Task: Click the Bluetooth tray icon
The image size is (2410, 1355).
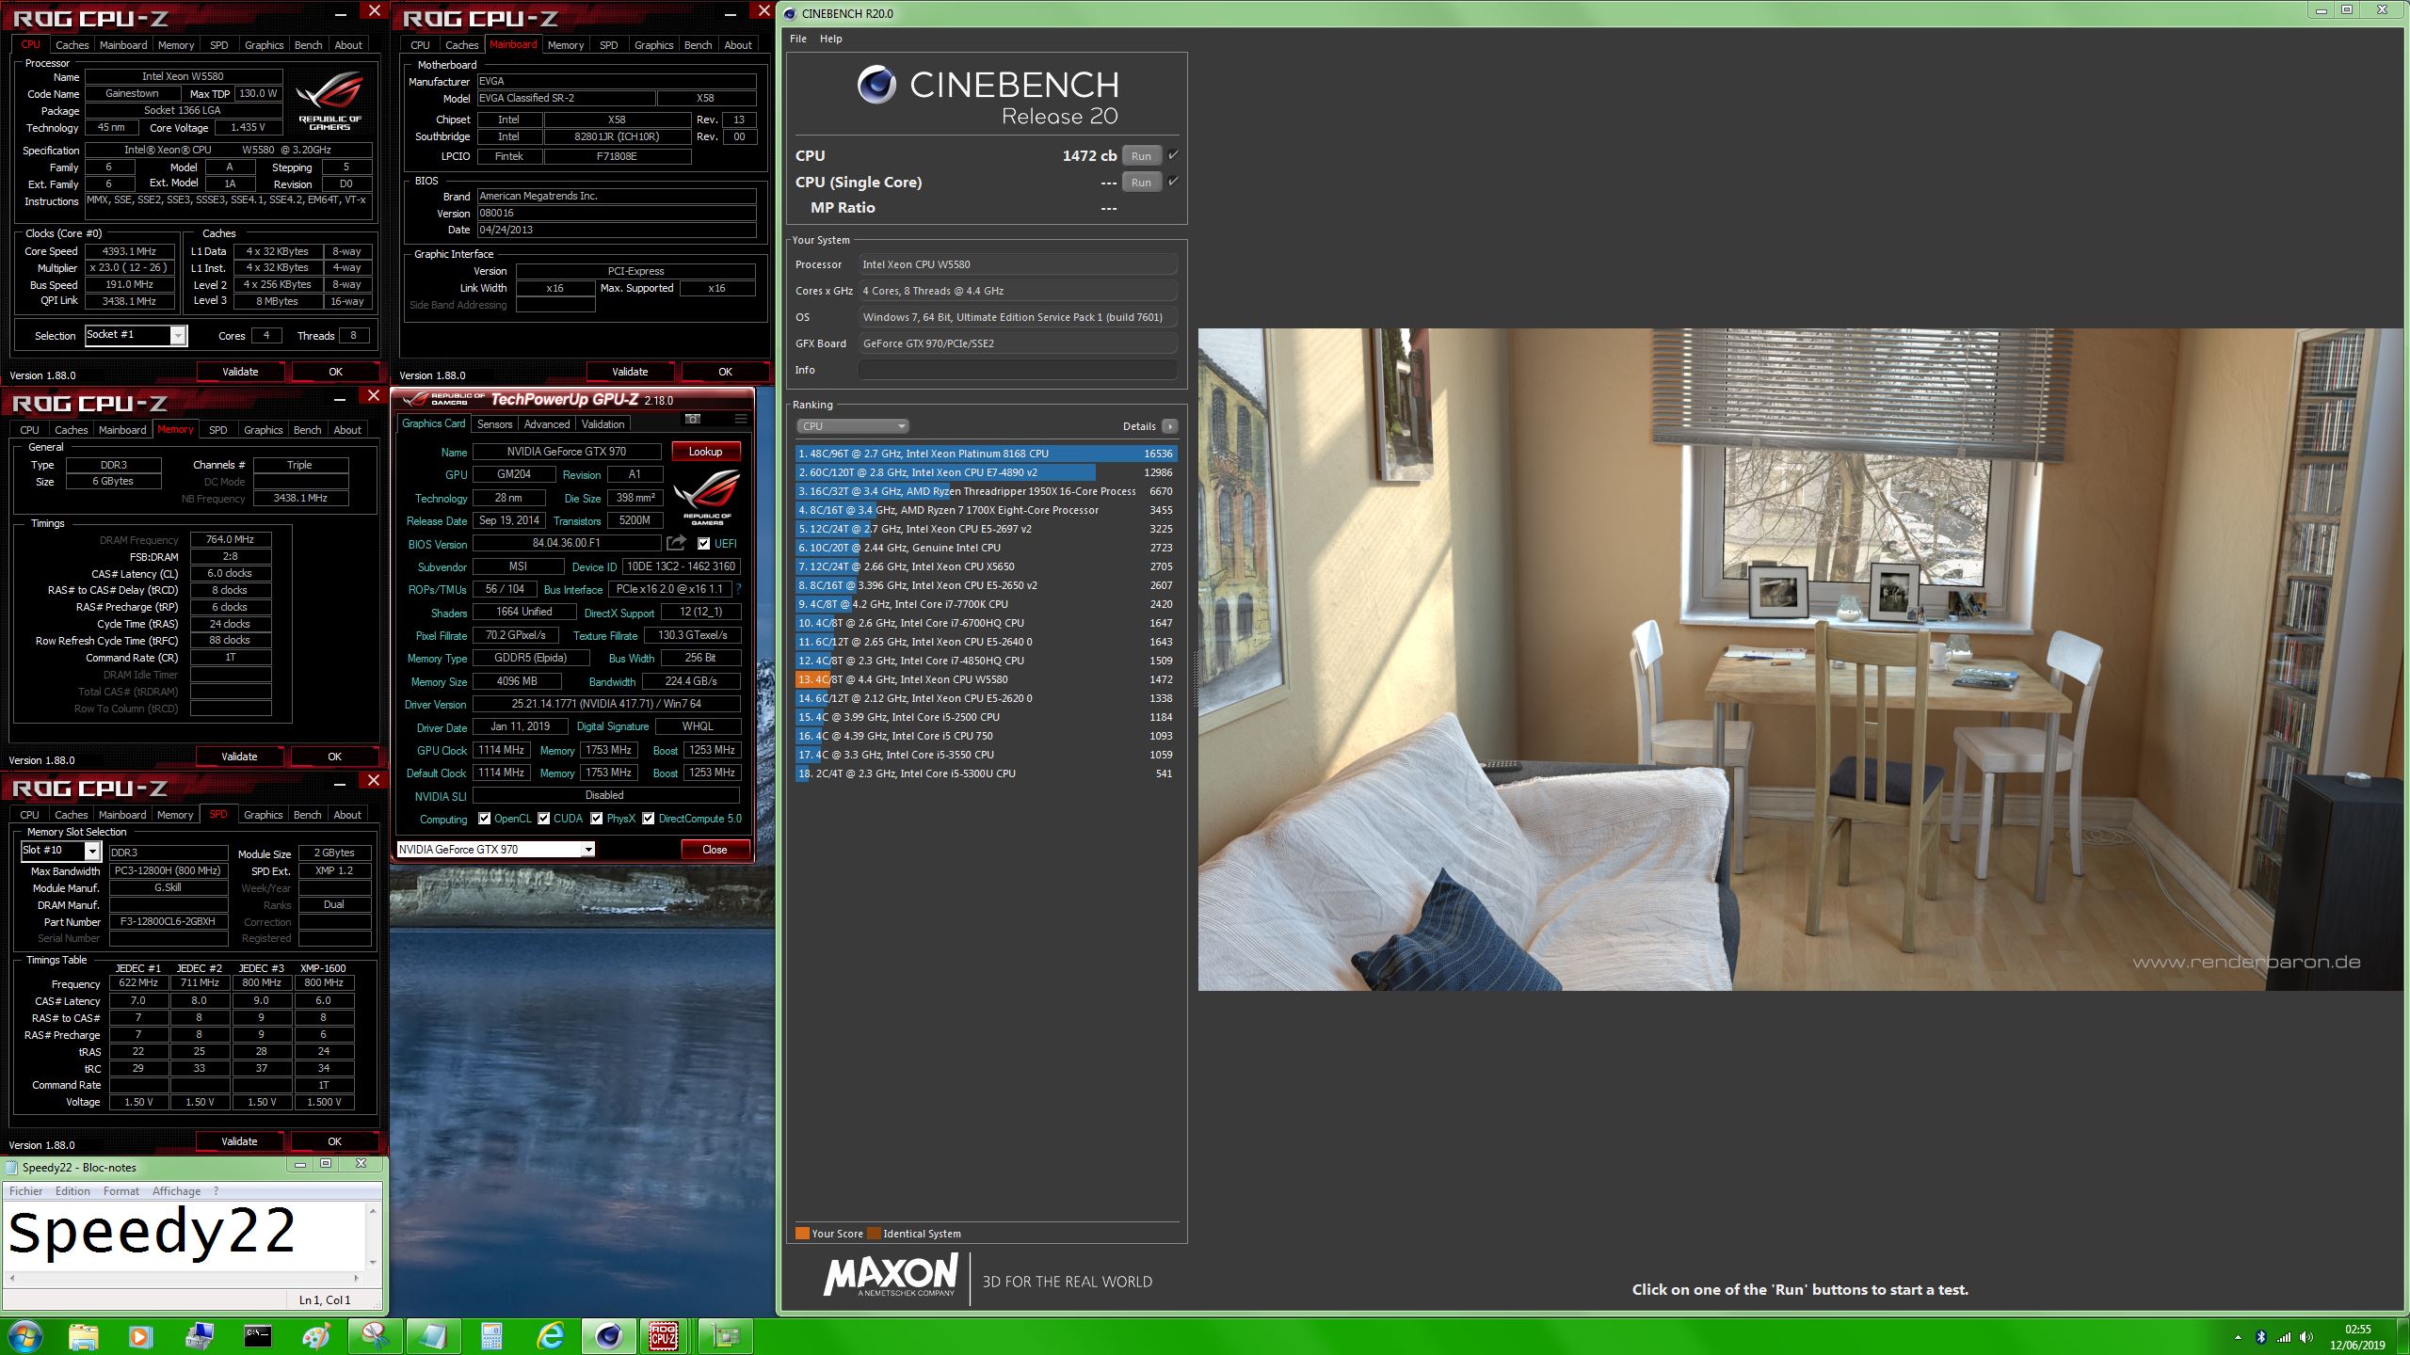Action: click(x=2260, y=1337)
